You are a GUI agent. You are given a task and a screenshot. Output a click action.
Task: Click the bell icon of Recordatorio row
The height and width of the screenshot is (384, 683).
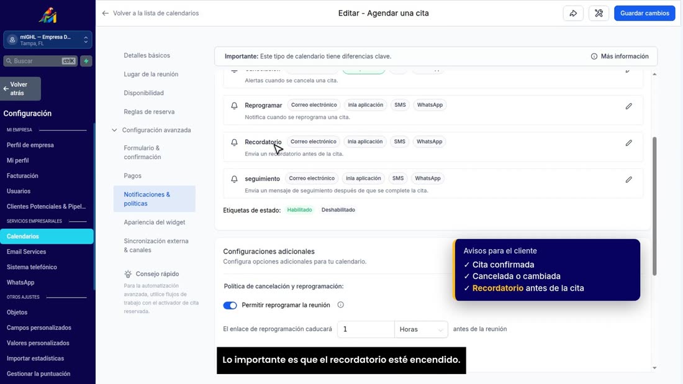coord(234,142)
